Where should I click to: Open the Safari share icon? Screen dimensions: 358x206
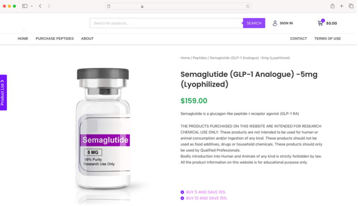coord(333,6)
